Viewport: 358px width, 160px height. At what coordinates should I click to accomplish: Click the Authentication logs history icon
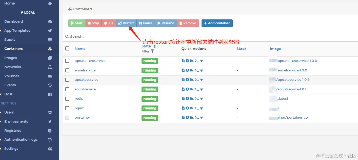click(x=50, y=140)
